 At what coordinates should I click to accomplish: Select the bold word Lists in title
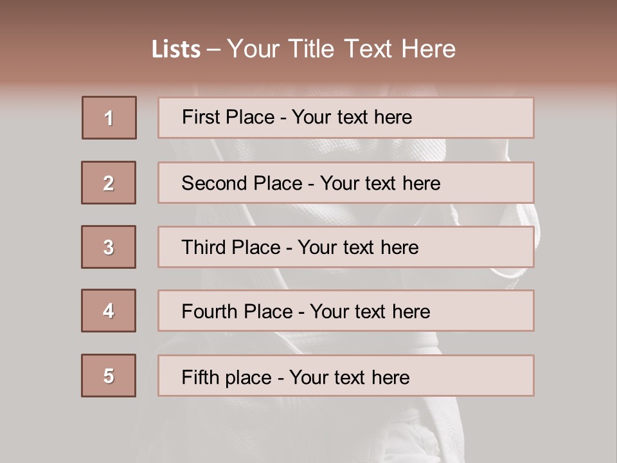point(176,50)
